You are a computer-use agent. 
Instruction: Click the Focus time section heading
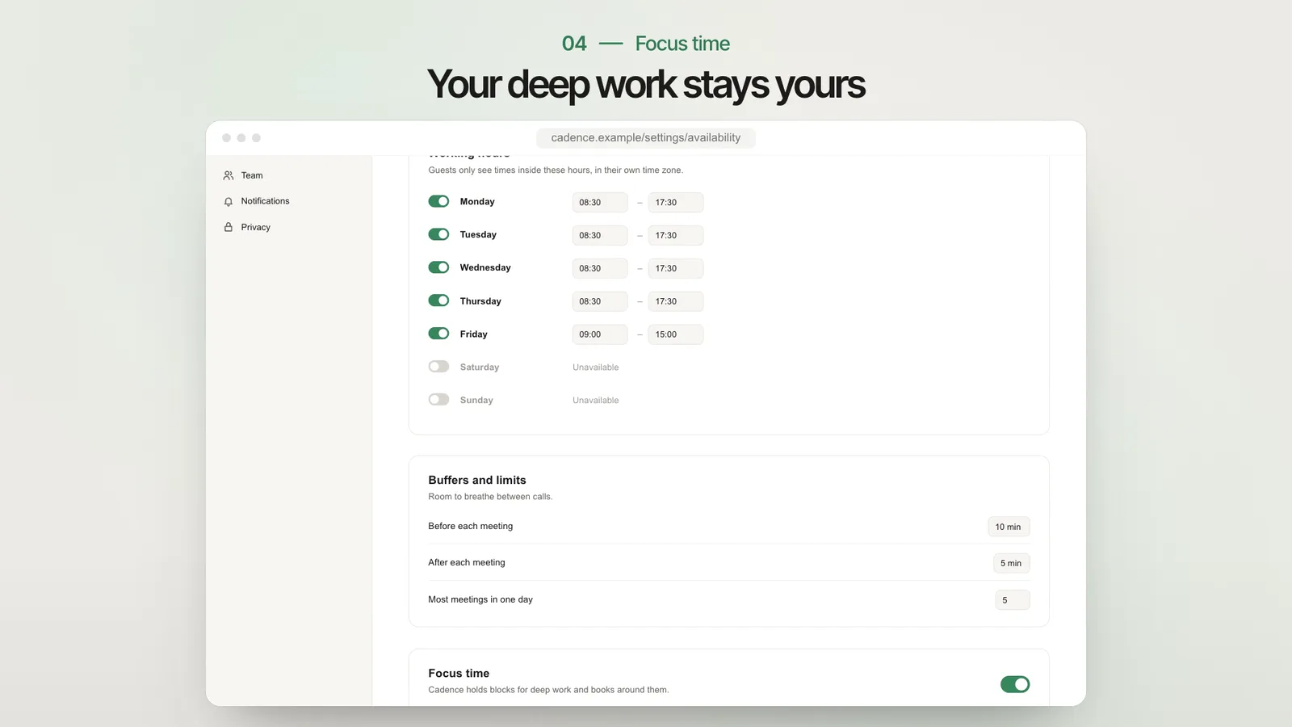pyautogui.click(x=459, y=673)
